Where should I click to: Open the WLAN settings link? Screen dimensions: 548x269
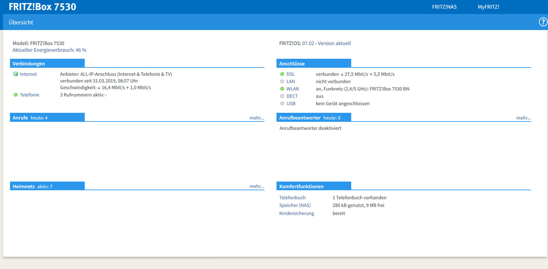(x=293, y=89)
